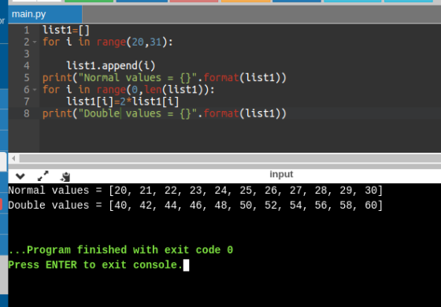Click the print "Double values" code line
441x307 pixels.
(x=165, y=113)
